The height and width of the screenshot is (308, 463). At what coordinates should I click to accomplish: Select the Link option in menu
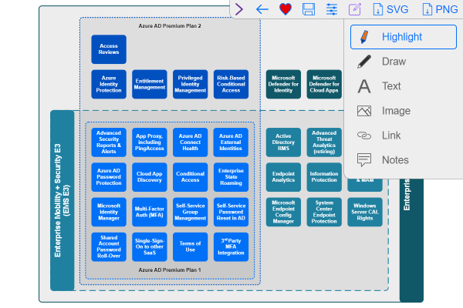tap(404, 136)
